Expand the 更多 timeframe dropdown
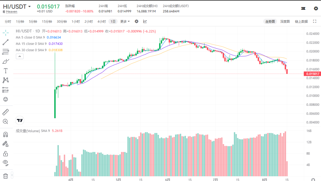Image resolution: width=321 pixels, height=181 pixels. (x=125, y=21)
